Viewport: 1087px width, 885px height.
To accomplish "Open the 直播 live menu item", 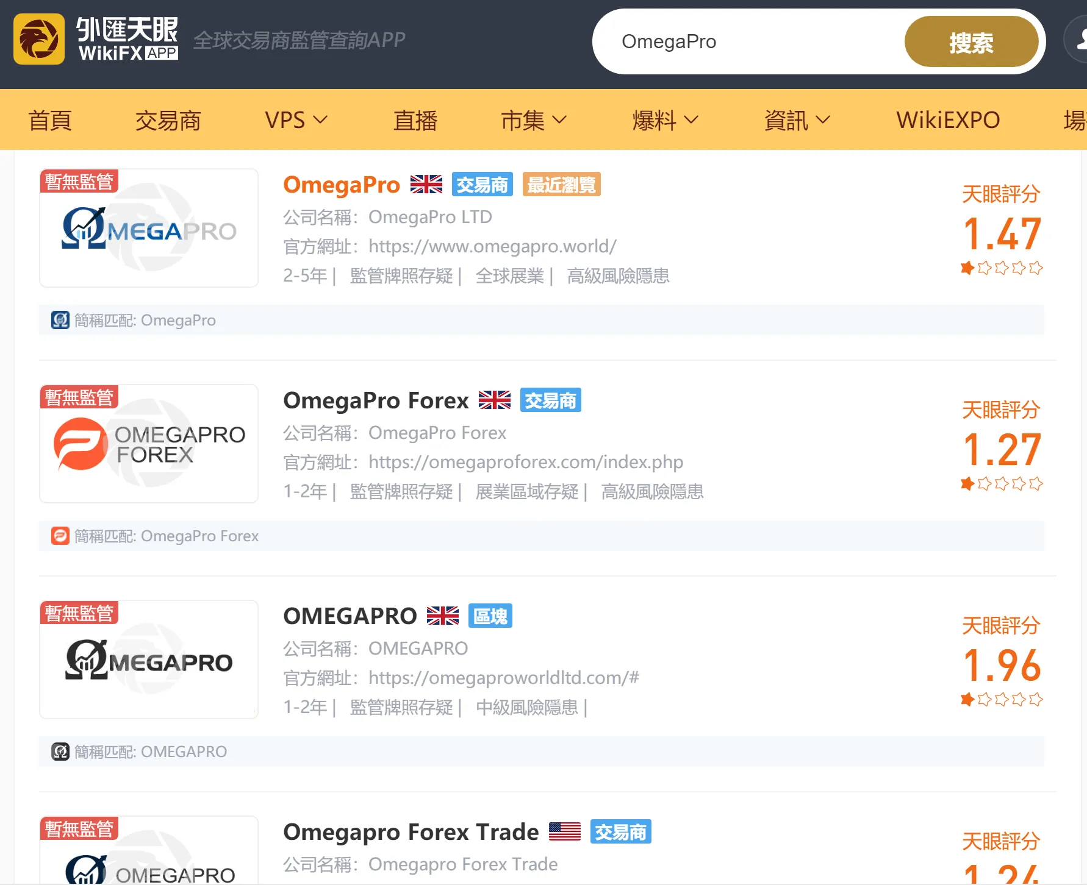I will (415, 120).
